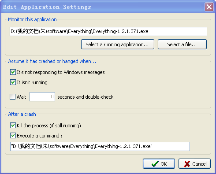Image resolution: width=216 pixels, height=174 pixels.
Task: Click the monitored application path field
Action: pyautogui.click(x=108, y=31)
